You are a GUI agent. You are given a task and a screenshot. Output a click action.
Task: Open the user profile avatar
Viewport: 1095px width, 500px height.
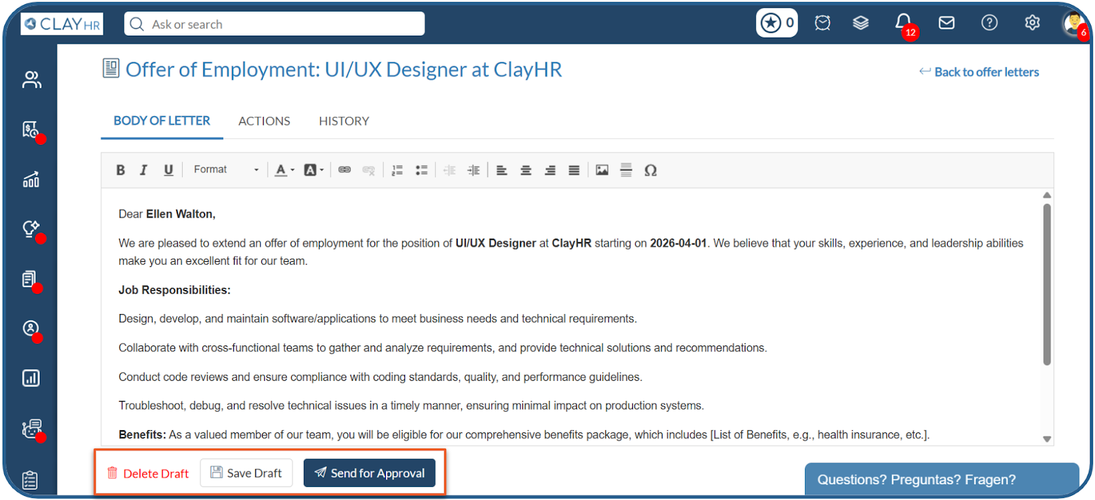click(x=1074, y=23)
